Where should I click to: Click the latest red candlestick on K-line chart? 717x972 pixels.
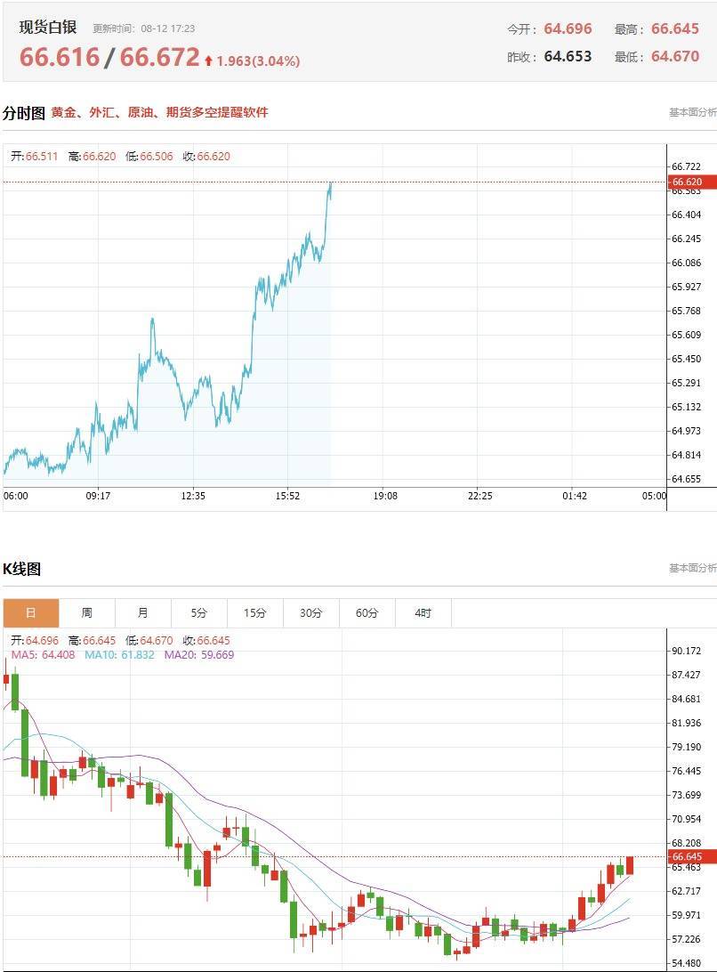click(630, 865)
